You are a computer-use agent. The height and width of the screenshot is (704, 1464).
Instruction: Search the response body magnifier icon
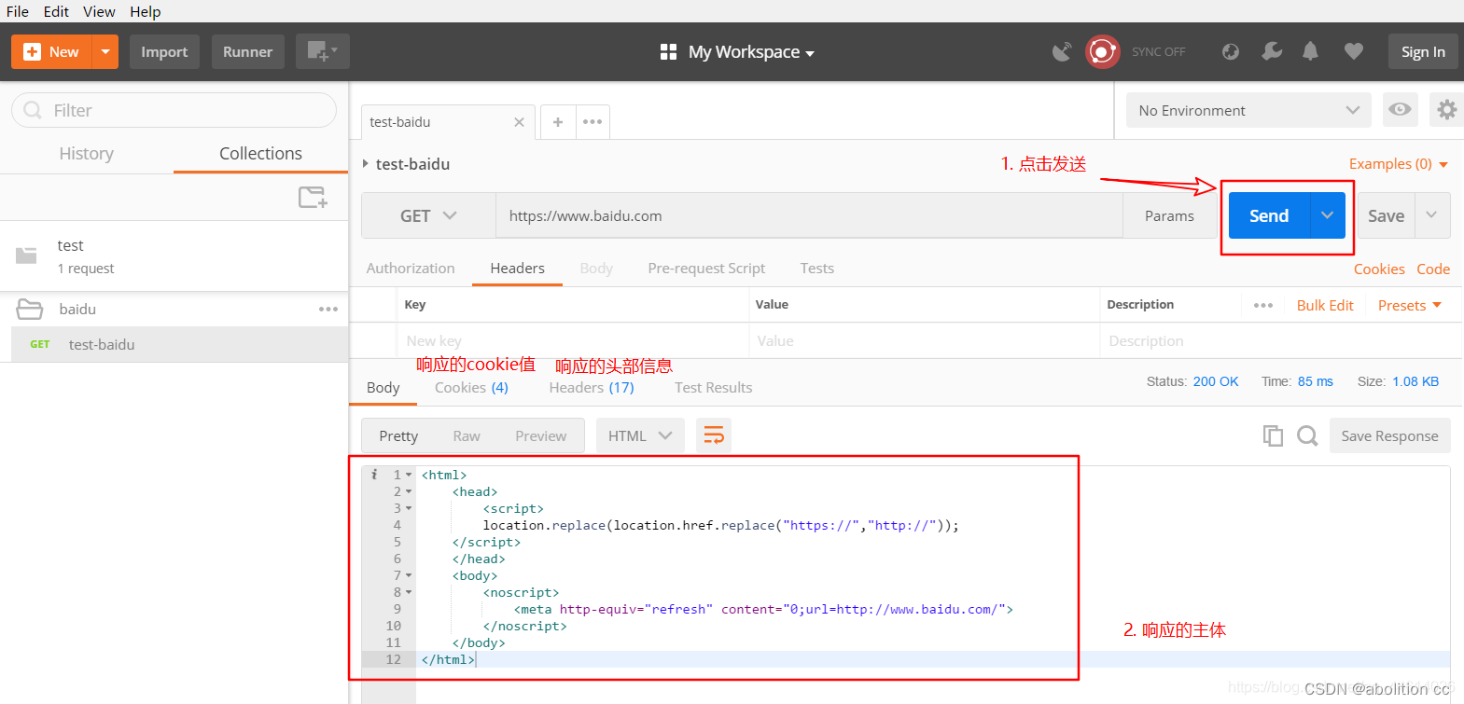1307,435
